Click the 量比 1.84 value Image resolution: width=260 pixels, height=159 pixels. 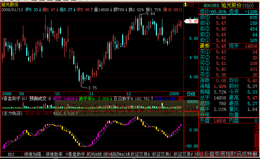click(x=252, y=109)
